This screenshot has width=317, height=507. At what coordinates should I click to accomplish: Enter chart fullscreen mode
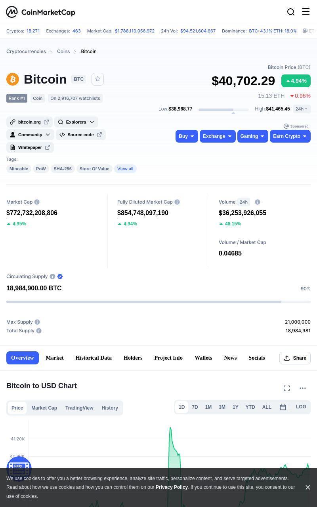pyautogui.click(x=287, y=388)
